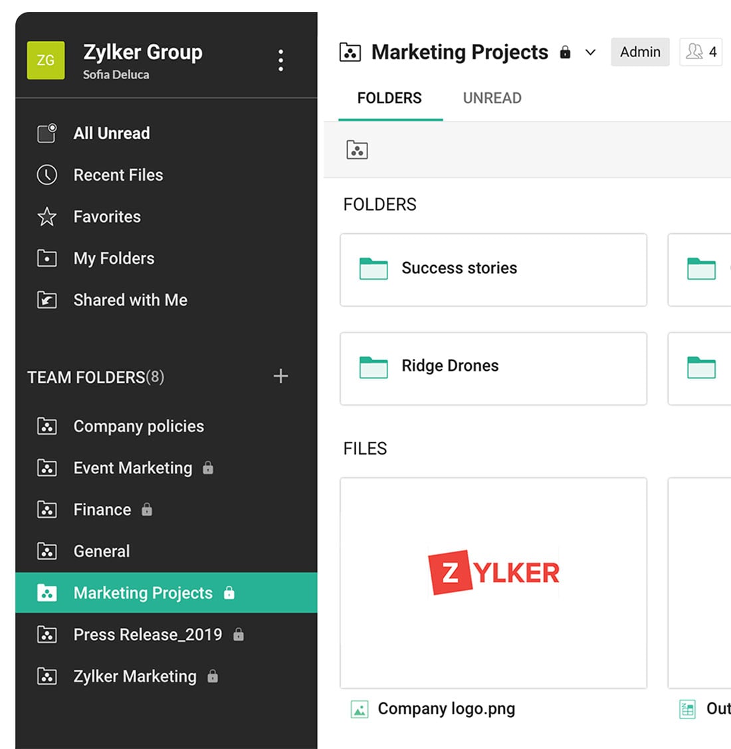Switch to the UNREAD tab
This screenshot has width=731, height=749.
click(x=492, y=98)
